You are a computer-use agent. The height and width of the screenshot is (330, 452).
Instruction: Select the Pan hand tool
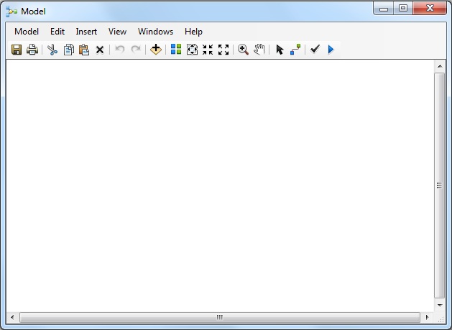(x=259, y=50)
